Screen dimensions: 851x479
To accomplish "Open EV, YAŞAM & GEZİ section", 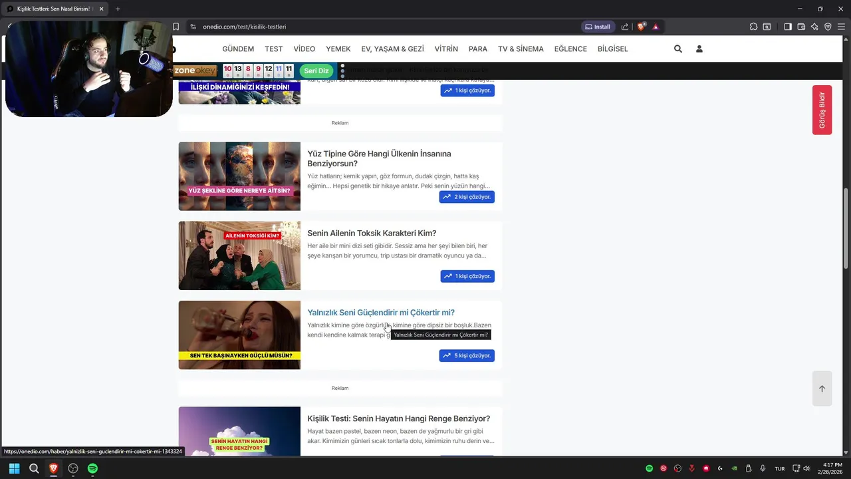I will [392, 49].
